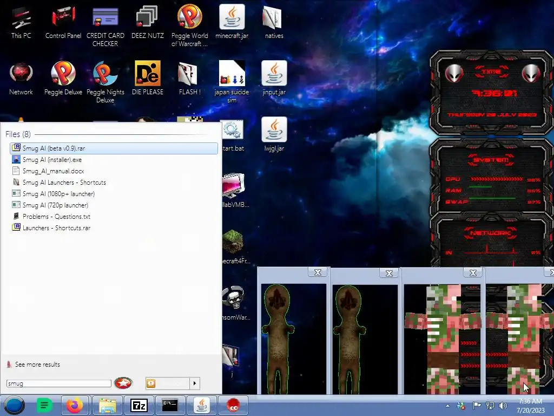Open CREDIT CARD CHECKER desktop icon
554x416 pixels.
click(105, 27)
